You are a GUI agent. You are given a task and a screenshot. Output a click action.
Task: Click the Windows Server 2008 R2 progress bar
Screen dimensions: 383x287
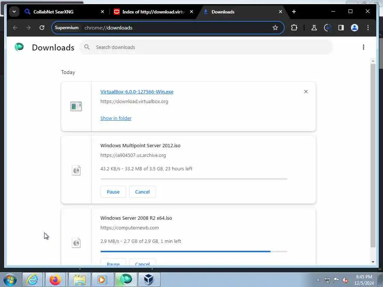194,251
